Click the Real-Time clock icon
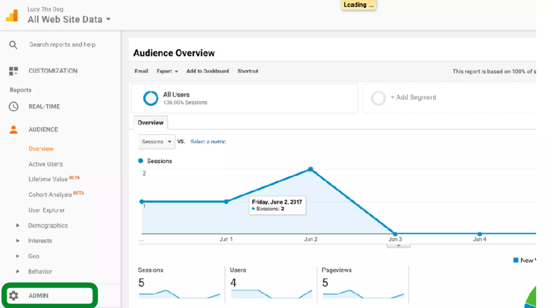549x308 pixels. (x=13, y=107)
